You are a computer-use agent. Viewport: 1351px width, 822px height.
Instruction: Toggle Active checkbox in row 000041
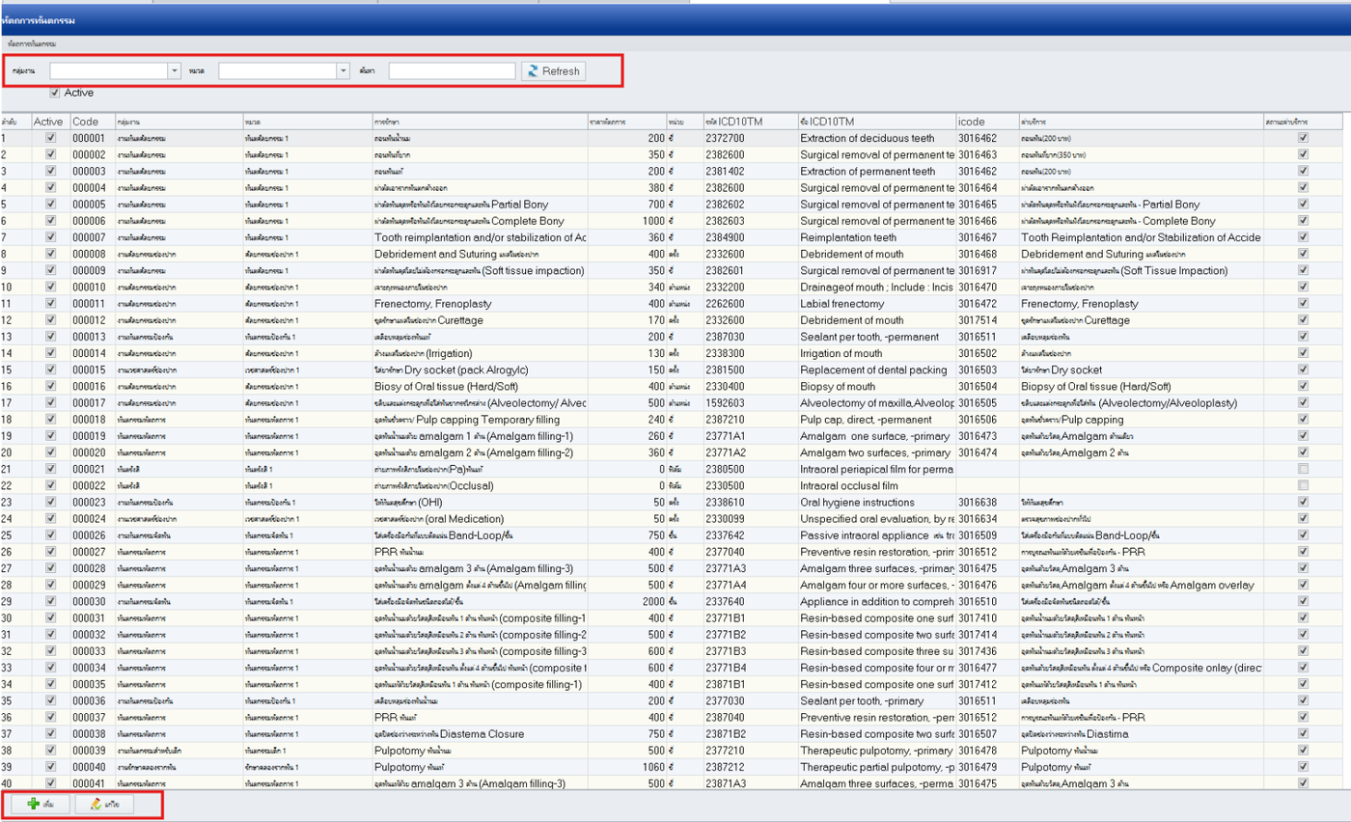pos(50,782)
